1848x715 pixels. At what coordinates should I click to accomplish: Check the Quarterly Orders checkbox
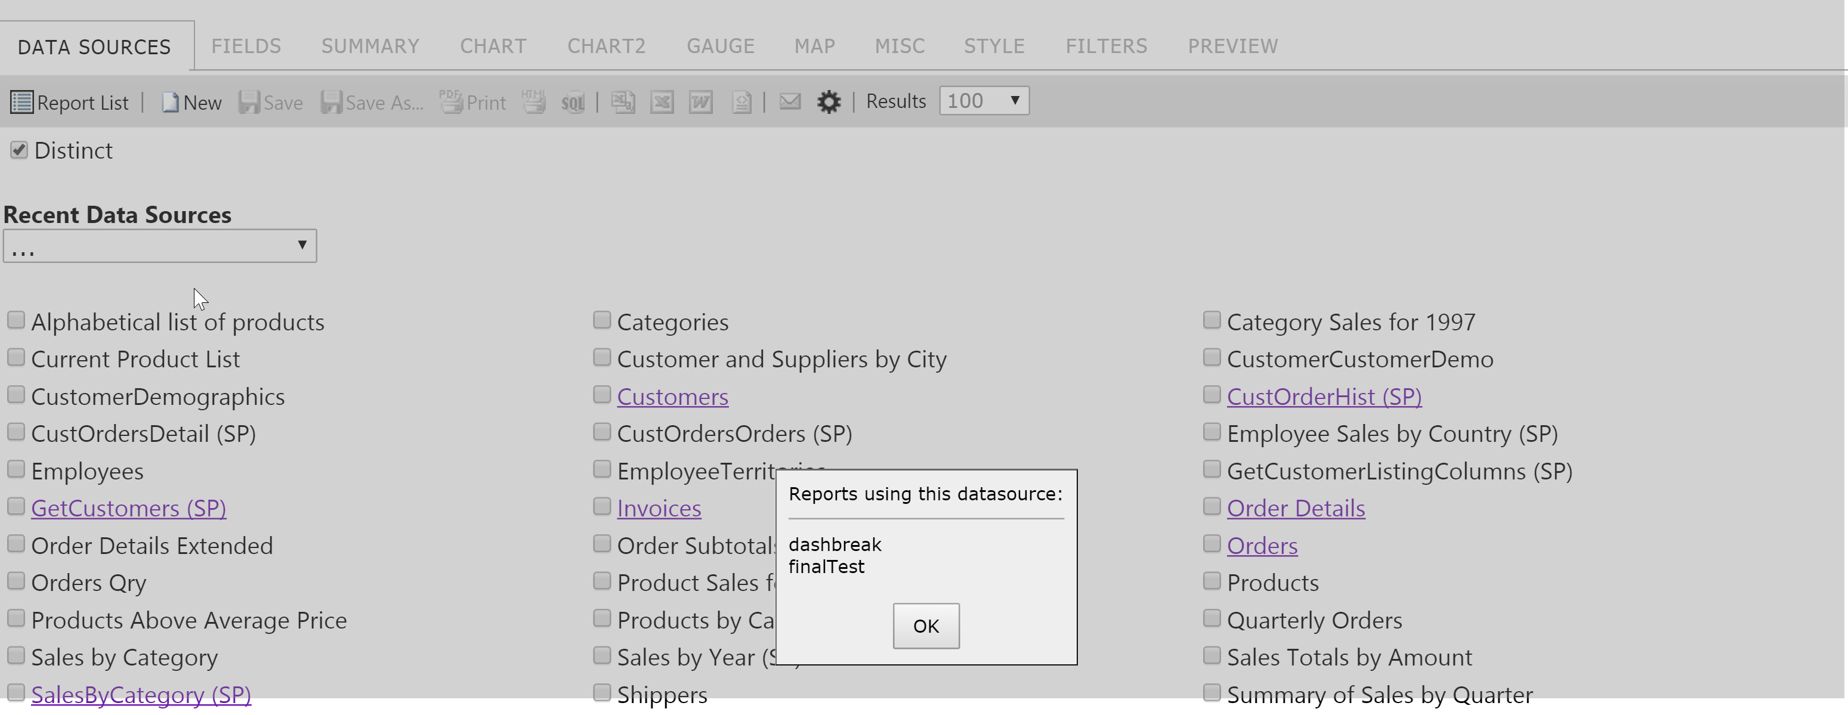1212,617
